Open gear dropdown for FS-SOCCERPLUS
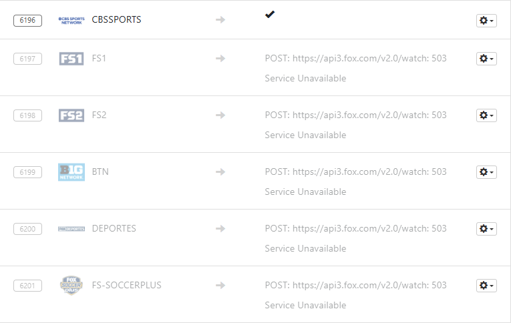 coord(486,286)
